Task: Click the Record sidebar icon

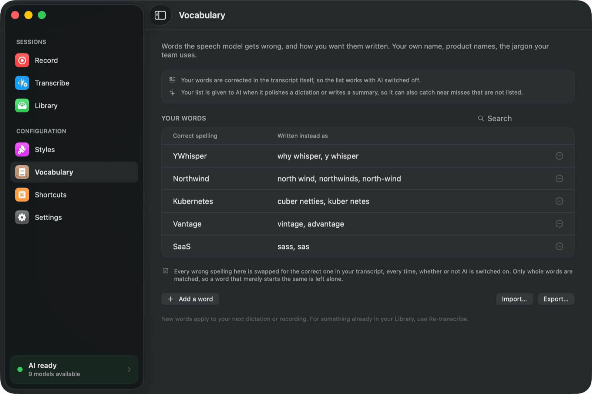Action: 22,60
